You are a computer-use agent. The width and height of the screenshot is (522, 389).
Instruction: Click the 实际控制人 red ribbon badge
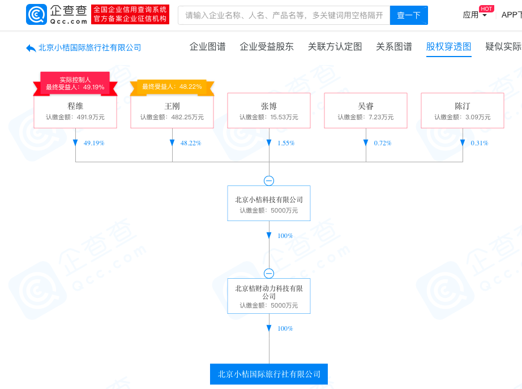75,84
